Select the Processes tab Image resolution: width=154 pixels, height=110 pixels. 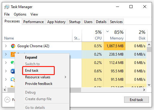coord(12,21)
